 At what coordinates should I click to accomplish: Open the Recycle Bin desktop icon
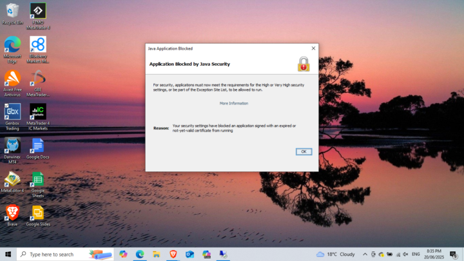click(x=12, y=14)
